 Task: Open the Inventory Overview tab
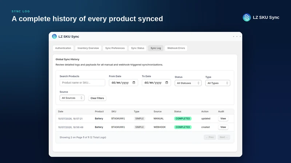click(88, 48)
